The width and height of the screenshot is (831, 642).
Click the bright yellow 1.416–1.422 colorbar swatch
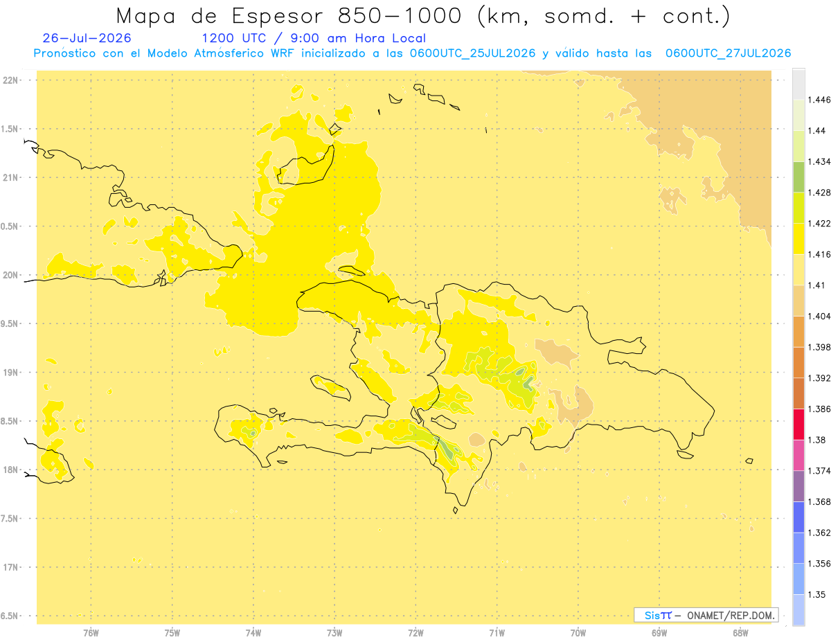pos(798,239)
